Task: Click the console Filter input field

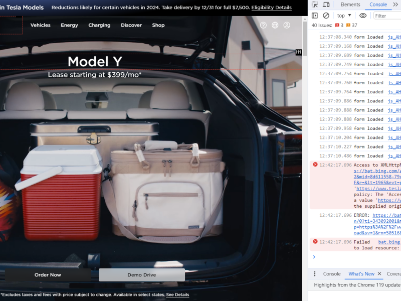Action: [x=387, y=16]
